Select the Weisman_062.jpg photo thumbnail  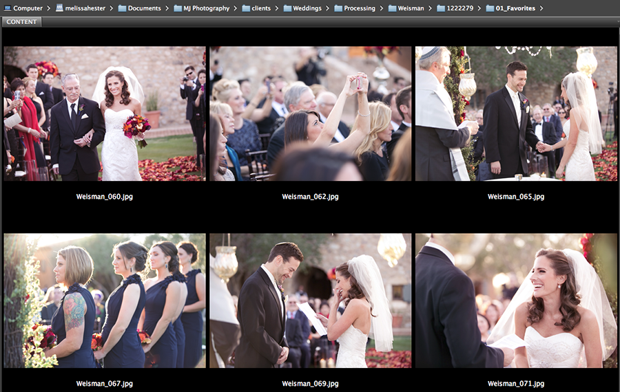[310, 113]
